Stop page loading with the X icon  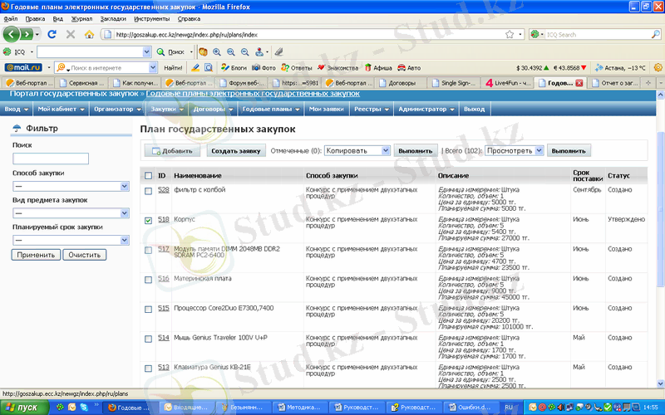tap(69, 34)
